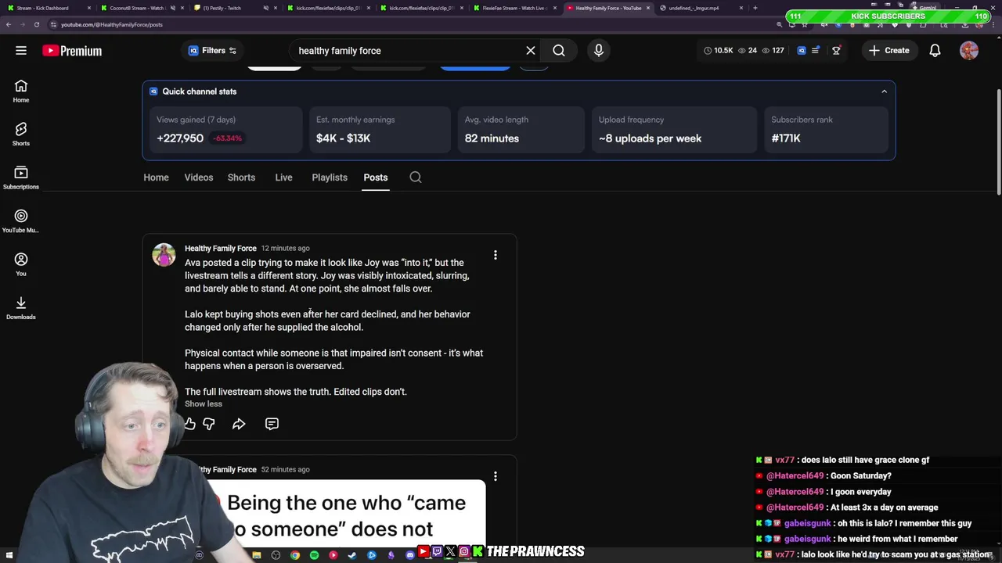Switch to the Live tab
Image resolution: width=1002 pixels, height=563 pixels.
click(x=283, y=178)
